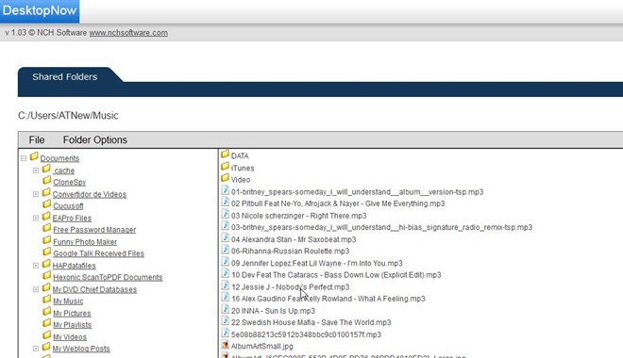This screenshot has width=623, height=358.
Task: Collapse the Documents tree node
Action: (24, 158)
